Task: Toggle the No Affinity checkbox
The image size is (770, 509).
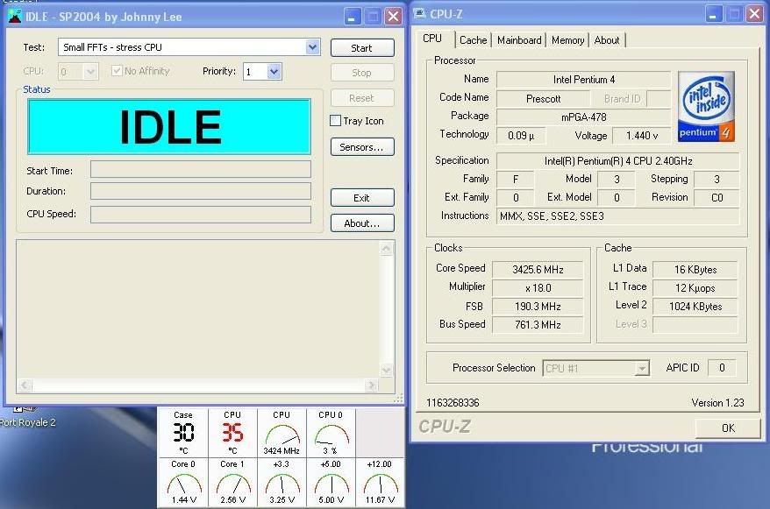Action: (x=117, y=71)
